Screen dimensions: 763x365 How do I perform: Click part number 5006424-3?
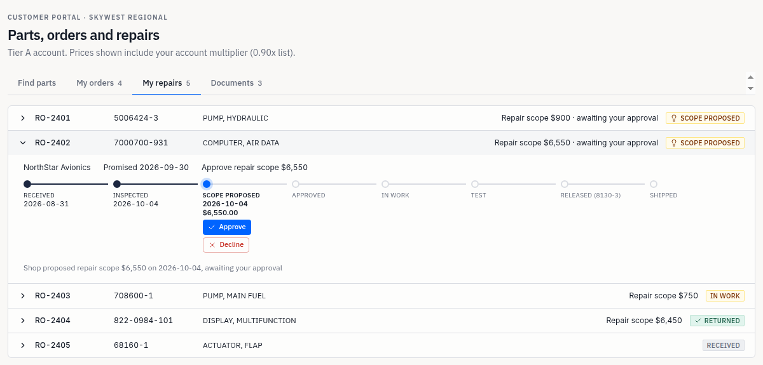click(x=136, y=118)
